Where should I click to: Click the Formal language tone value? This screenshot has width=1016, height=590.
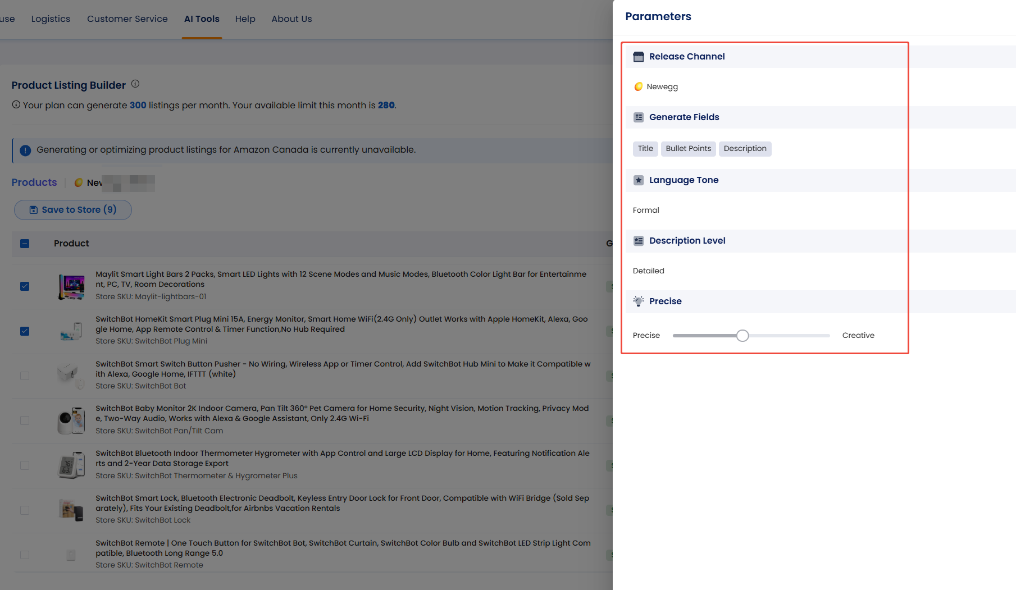coord(646,210)
